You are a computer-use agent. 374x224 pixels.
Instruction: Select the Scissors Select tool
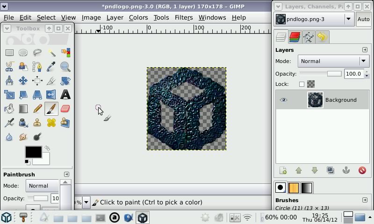click(9, 67)
